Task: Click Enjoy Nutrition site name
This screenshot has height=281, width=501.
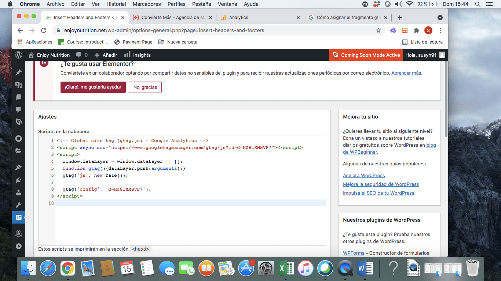Action: coord(49,55)
